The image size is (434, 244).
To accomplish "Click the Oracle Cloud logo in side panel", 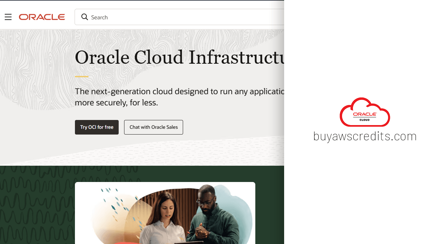I will 365,112.
